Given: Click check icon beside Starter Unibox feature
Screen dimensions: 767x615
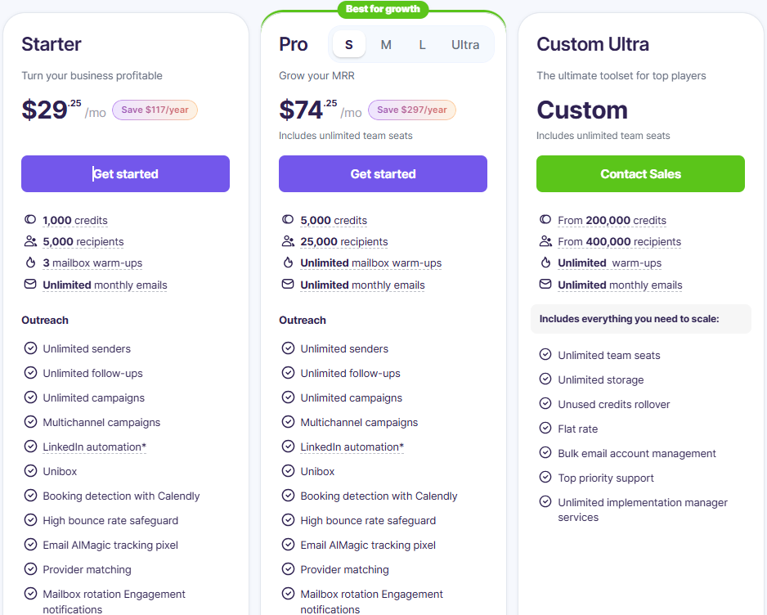Looking at the screenshot, I should (30, 471).
